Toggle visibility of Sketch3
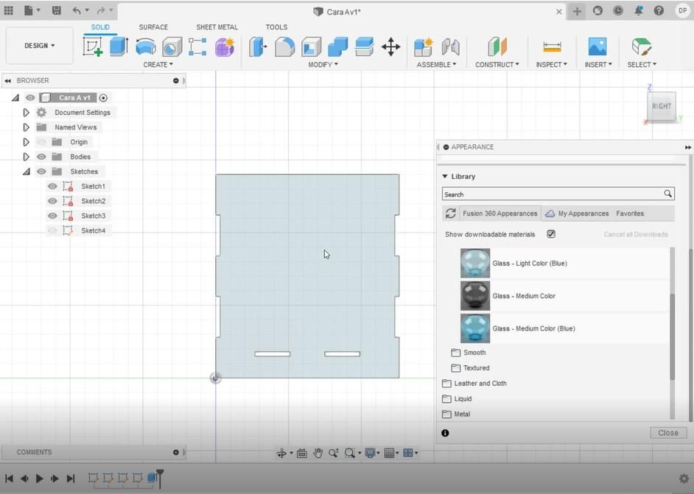This screenshot has height=494, width=694. [x=52, y=216]
